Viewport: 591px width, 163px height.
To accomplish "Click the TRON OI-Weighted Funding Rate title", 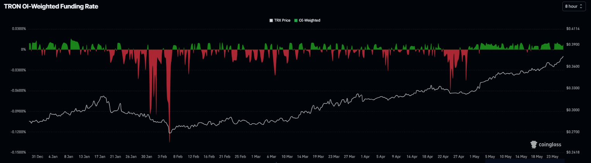I will pos(51,7).
